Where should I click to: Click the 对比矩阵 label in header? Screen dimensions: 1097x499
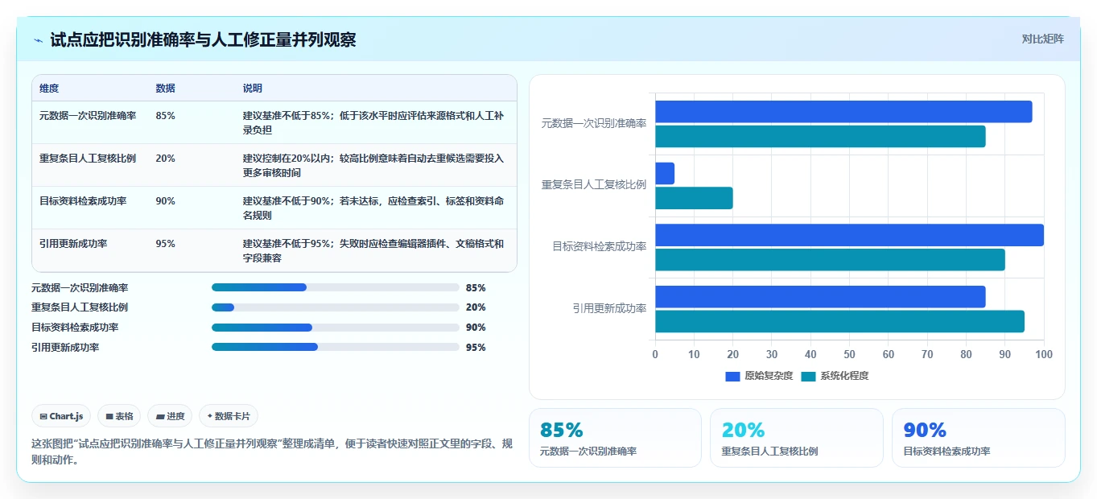[1042, 39]
